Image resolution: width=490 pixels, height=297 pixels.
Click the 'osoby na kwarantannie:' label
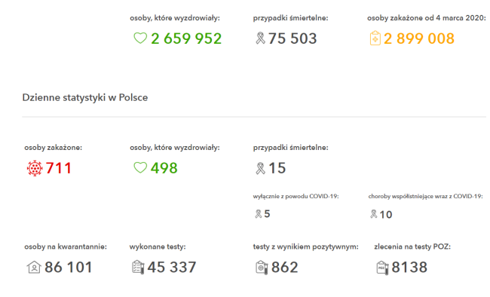point(66,246)
